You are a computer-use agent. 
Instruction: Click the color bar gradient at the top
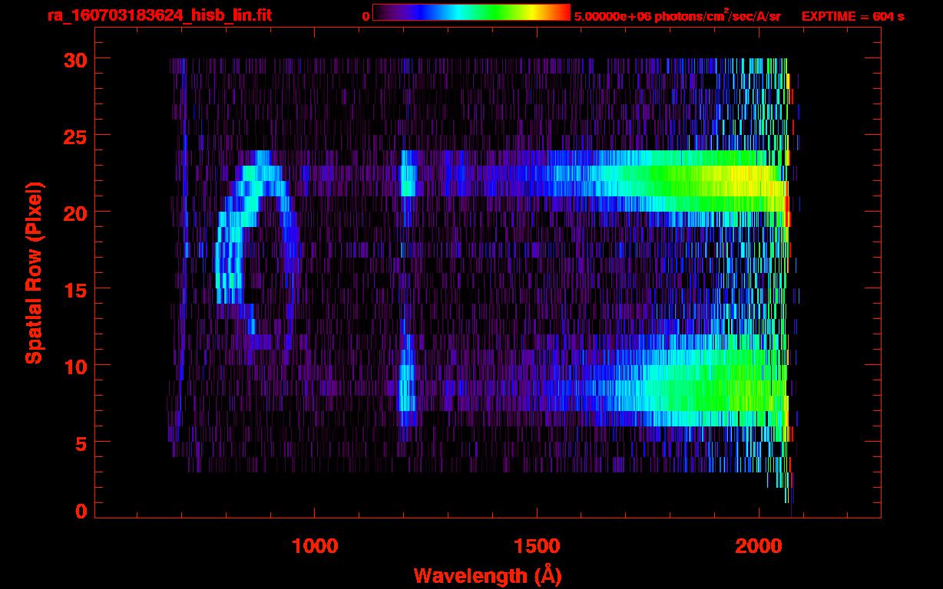(x=471, y=12)
